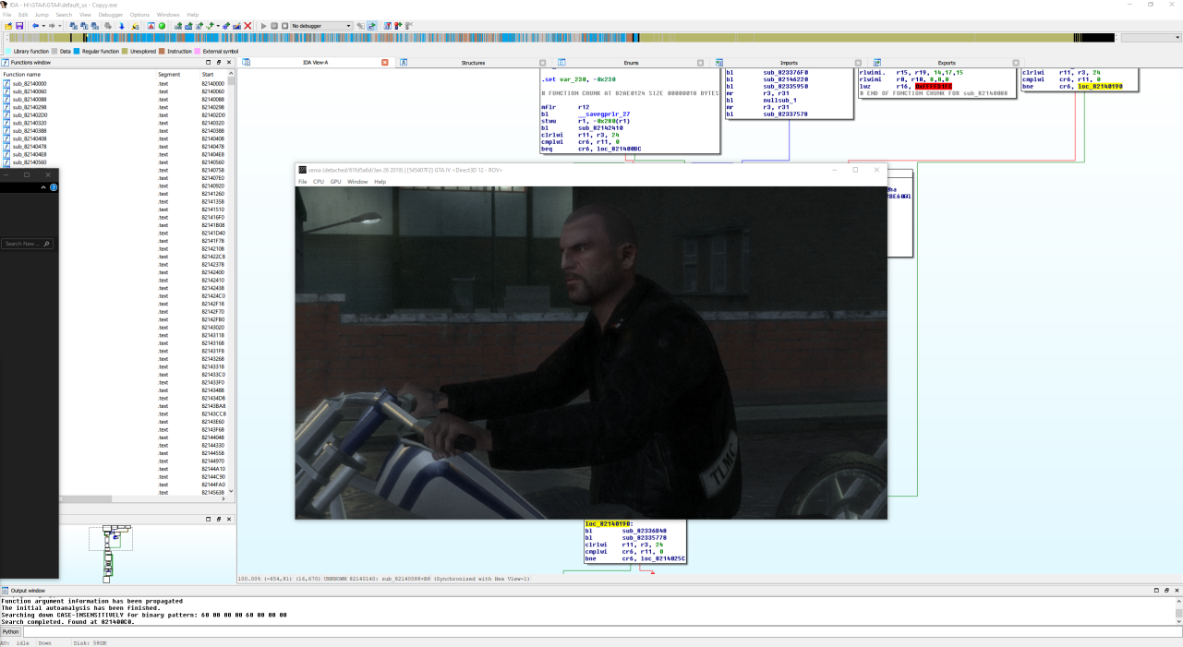The image size is (1183, 647).
Task: Sort by the Segment column header
Action: pos(169,74)
